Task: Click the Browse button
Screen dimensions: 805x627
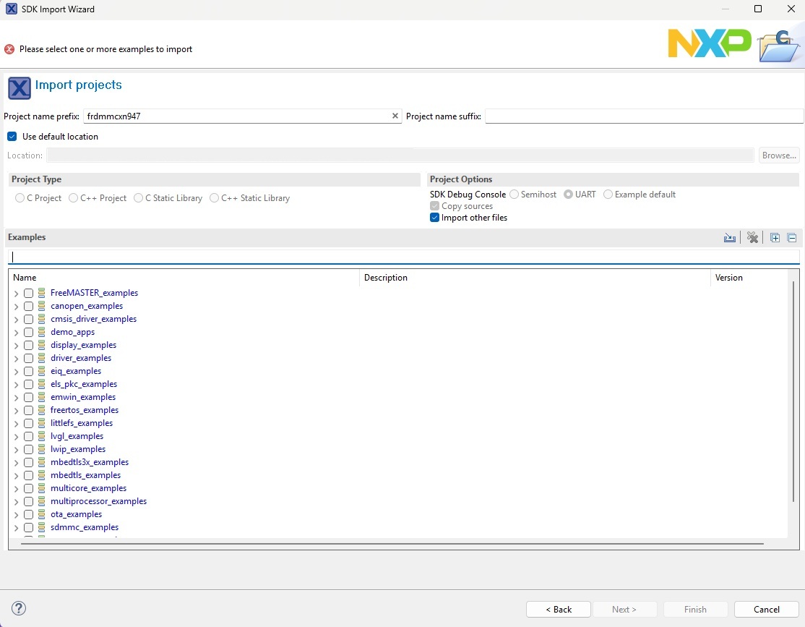Action: pos(778,155)
